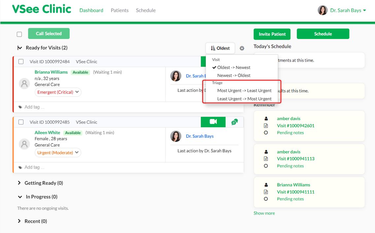Viewport: 375px width, 233px height.
Task: Click Aileen White patient avatar placeholder
Action: (x=24, y=144)
